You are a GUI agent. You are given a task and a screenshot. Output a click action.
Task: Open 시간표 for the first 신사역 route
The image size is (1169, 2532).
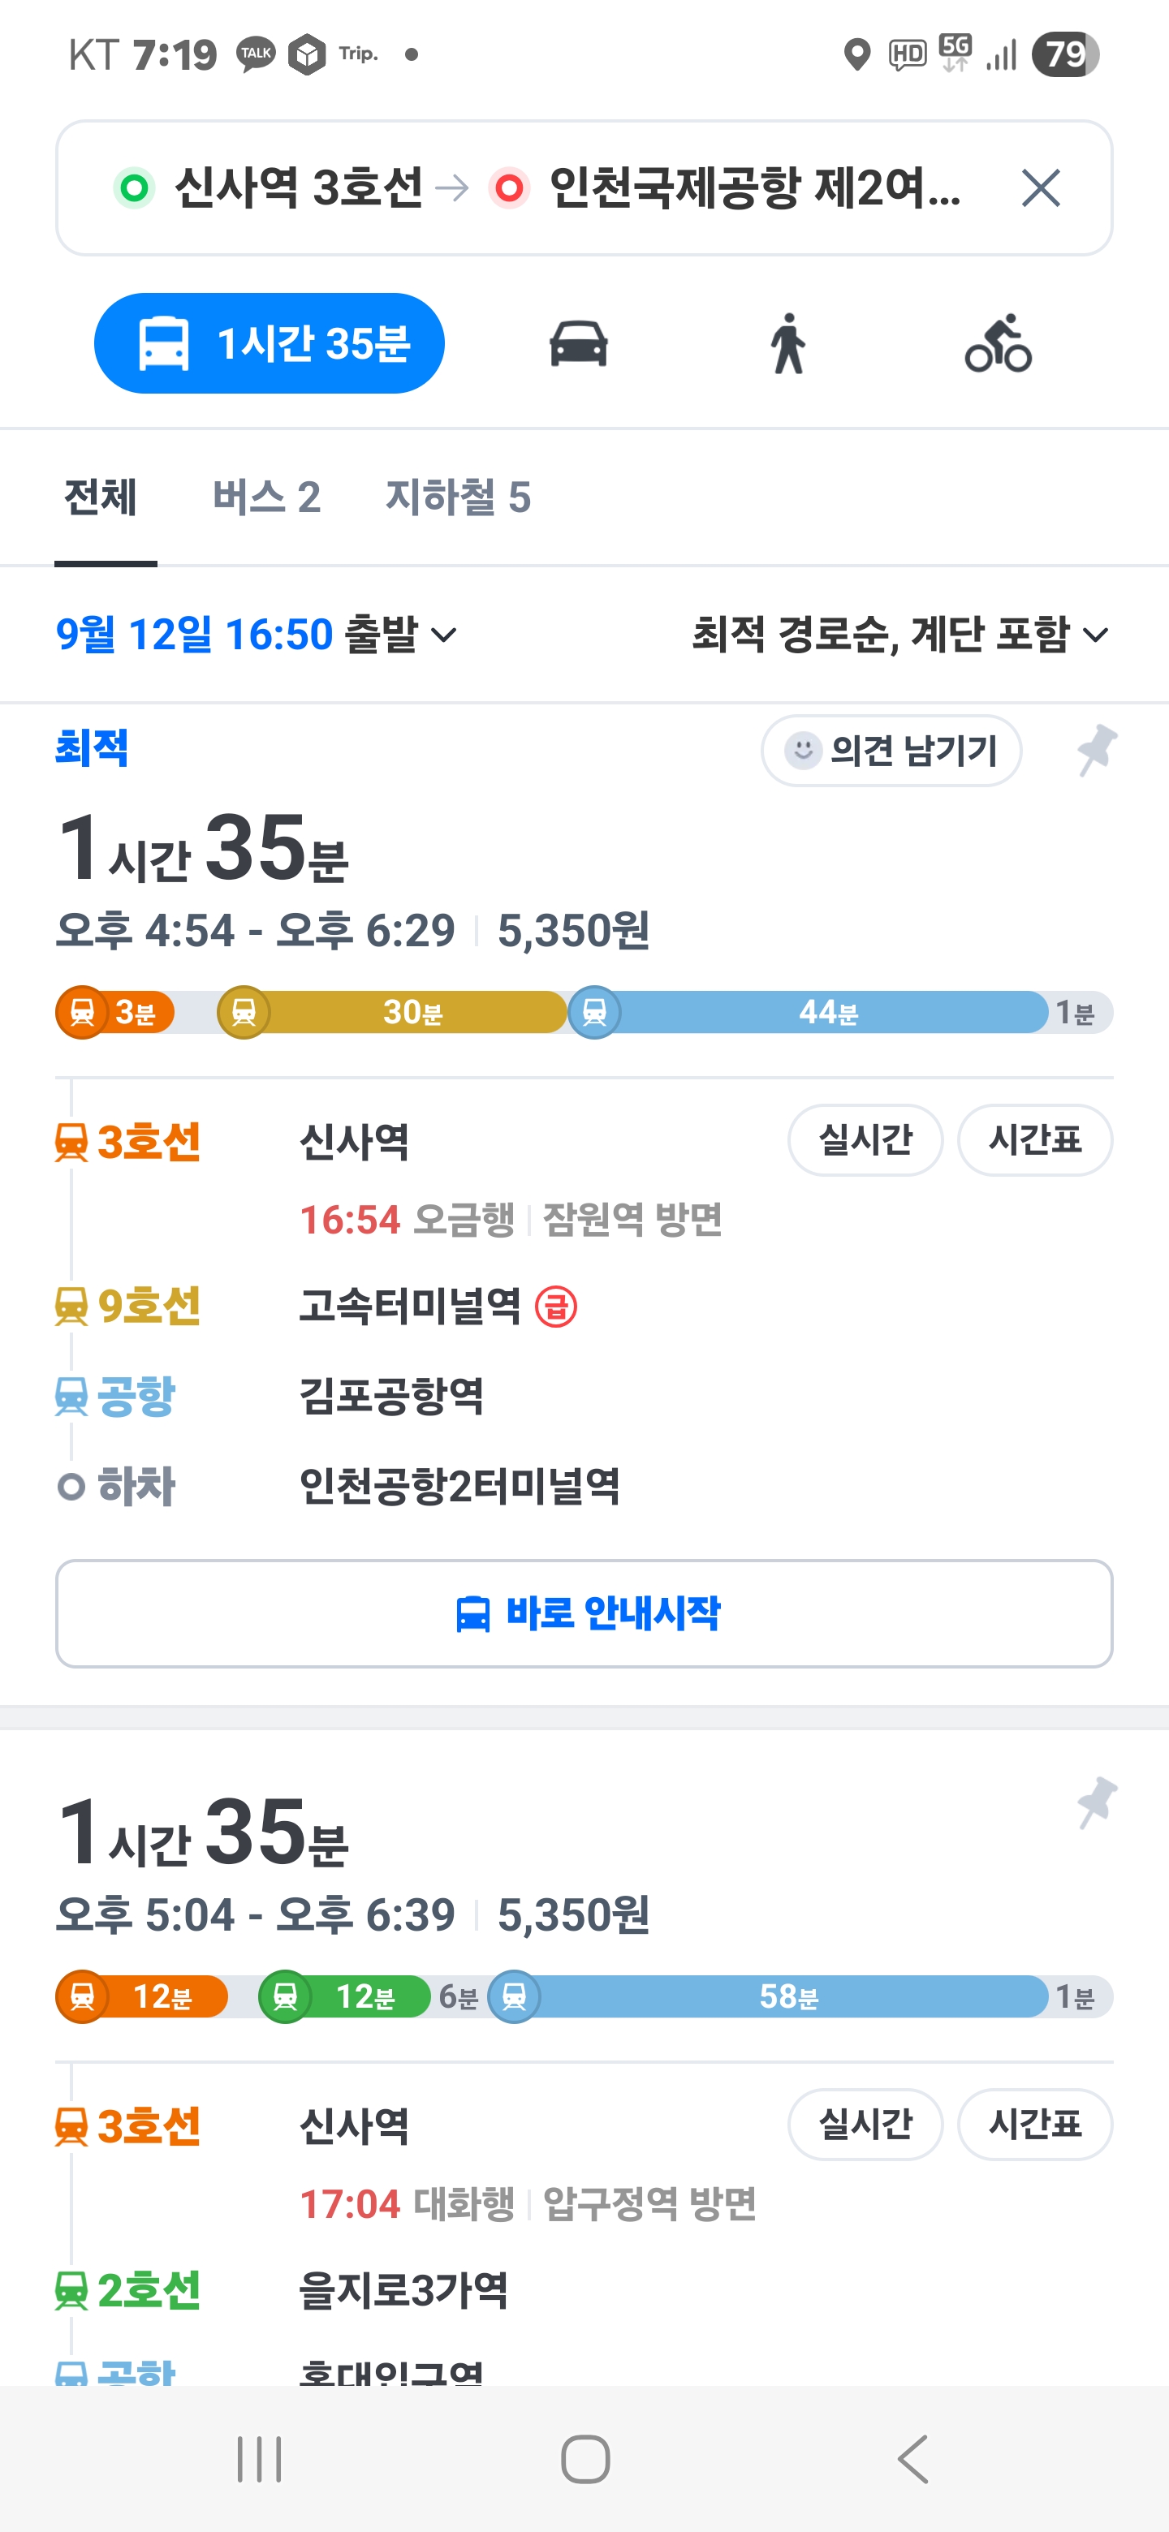1034,1140
